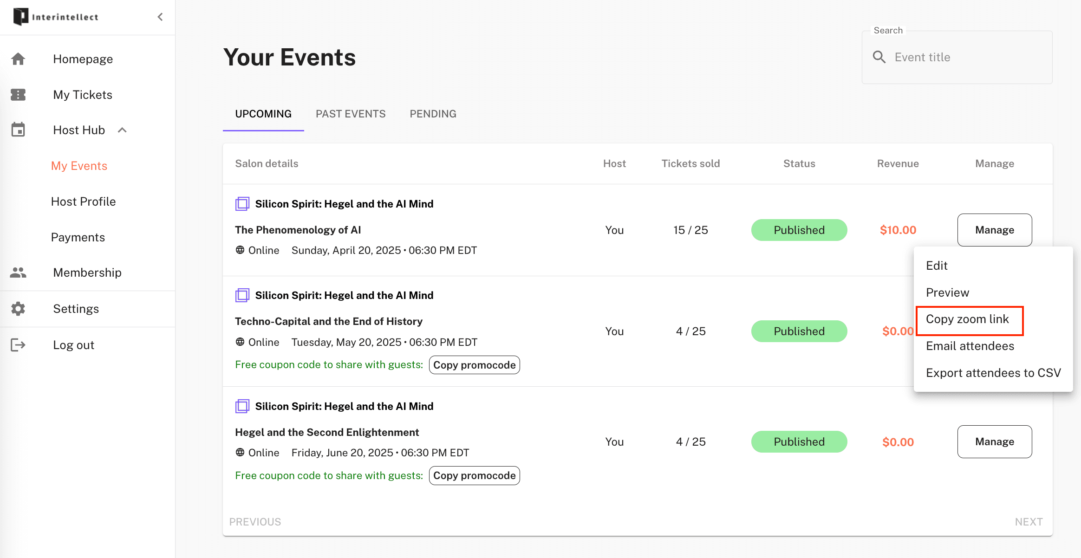1081x558 pixels.
Task: Click the Settings gear icon
Action: coord(18,309)
